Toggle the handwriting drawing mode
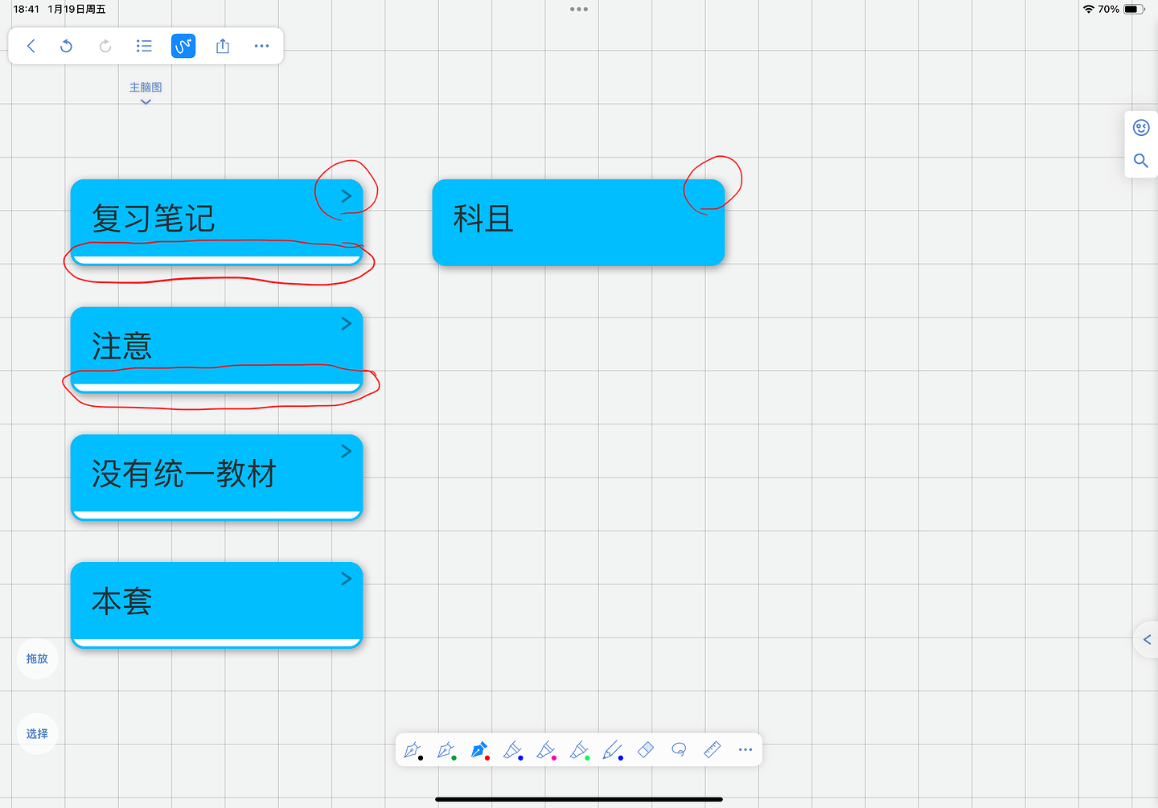 (x=183, y=46)
